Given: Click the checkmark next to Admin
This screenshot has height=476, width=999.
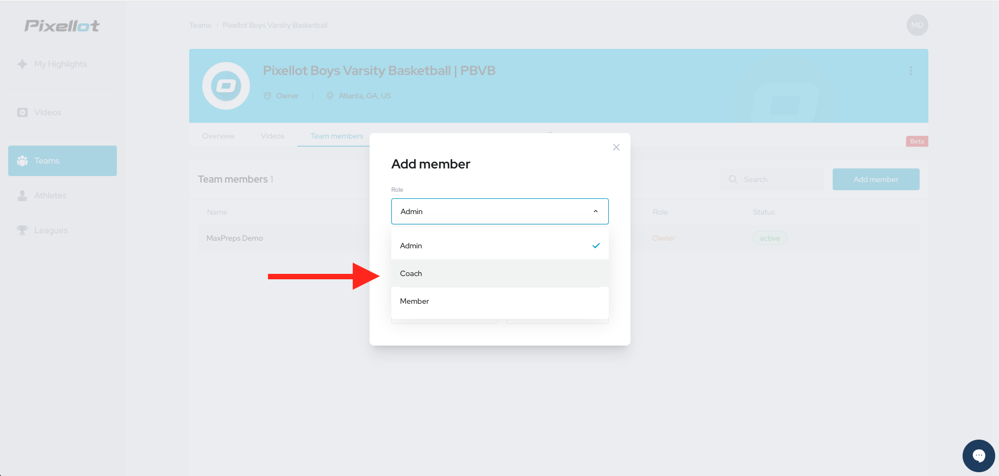Looking at the screenshot, I should [x=596, y=246].
